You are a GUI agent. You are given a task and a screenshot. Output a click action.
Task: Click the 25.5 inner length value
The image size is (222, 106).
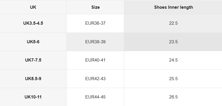(173, 79)
